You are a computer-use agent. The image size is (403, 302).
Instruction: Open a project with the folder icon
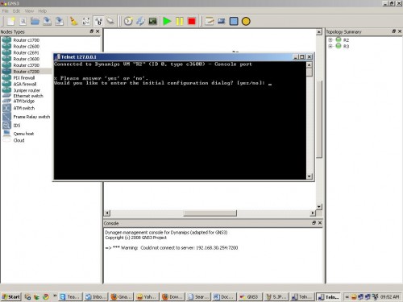click(35, 21)
